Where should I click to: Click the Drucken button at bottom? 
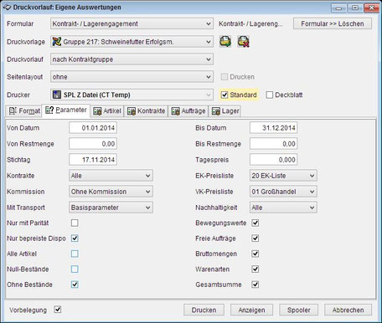tap(204, 310)
